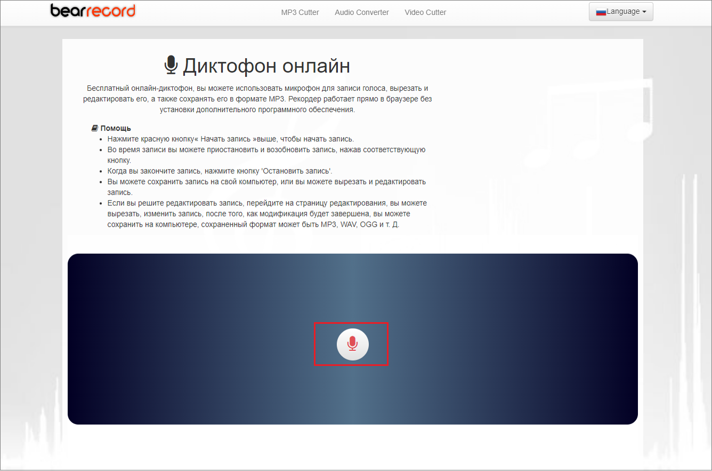Expand the Language dropdown
The image size is (712, 471).
point(621,12)
